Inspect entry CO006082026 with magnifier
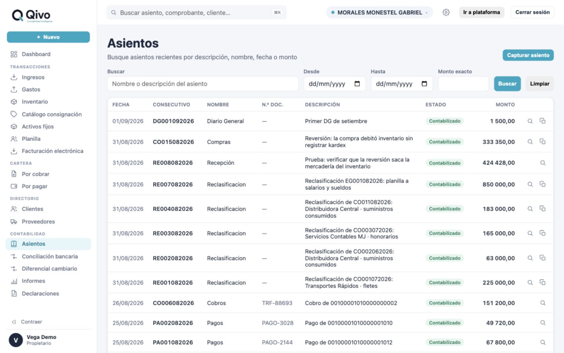 (543, 303)
